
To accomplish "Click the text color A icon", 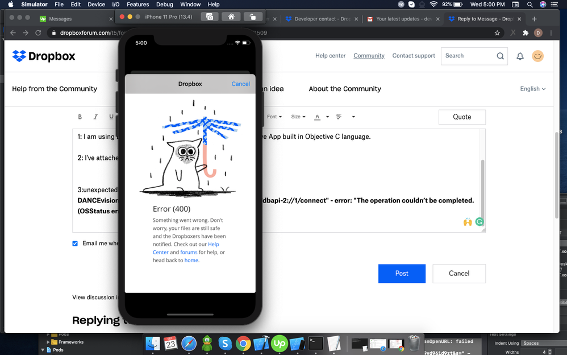I will 317,117.
